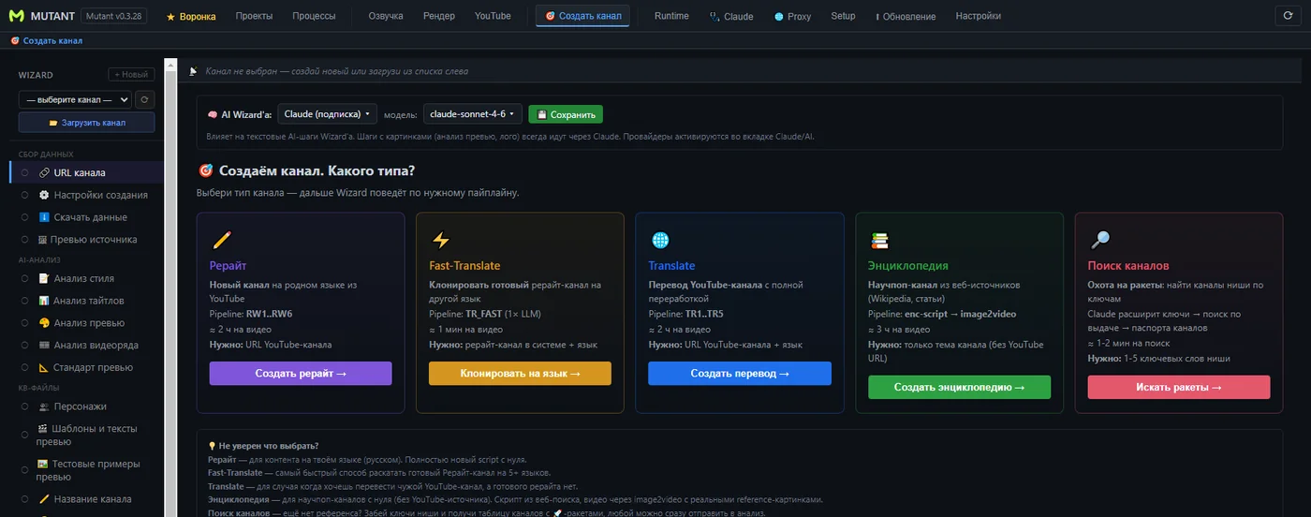Click the reload icon in top-right corner
1311x517 pixels.
point(1289,16)
